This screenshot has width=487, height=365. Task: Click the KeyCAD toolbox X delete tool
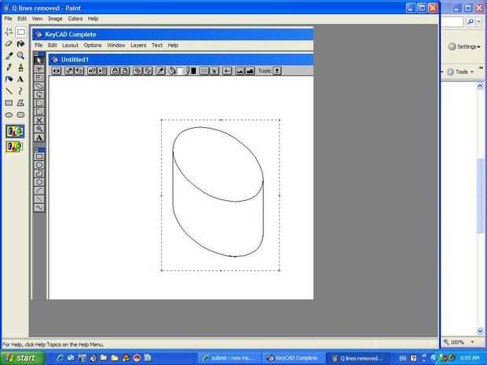(x=39, y=120)
